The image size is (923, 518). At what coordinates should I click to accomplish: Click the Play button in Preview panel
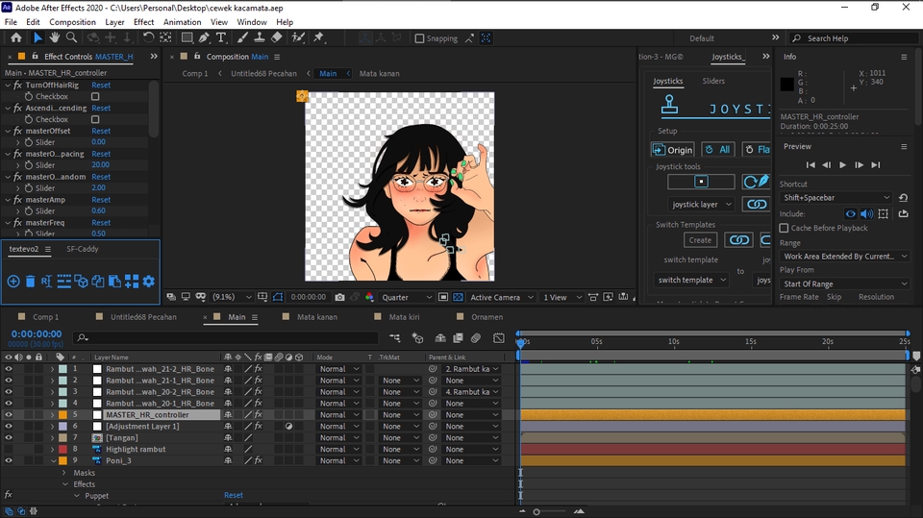pos(842,165)
